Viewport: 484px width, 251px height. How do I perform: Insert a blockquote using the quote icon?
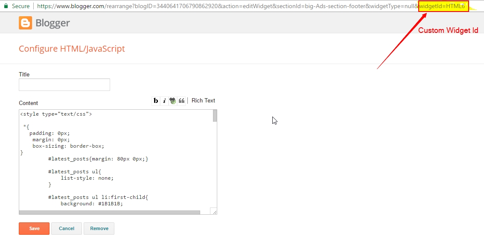click(x=181, y=100)
